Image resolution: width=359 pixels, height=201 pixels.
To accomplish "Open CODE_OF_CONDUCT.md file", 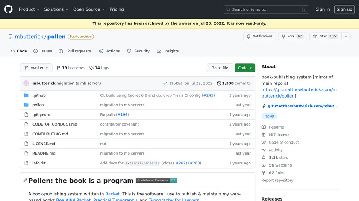I will [55, 124].
